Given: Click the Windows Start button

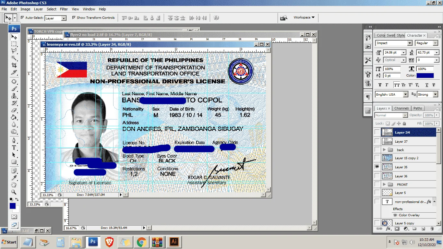Looking at the screenshot, I should tap(9, 242).
